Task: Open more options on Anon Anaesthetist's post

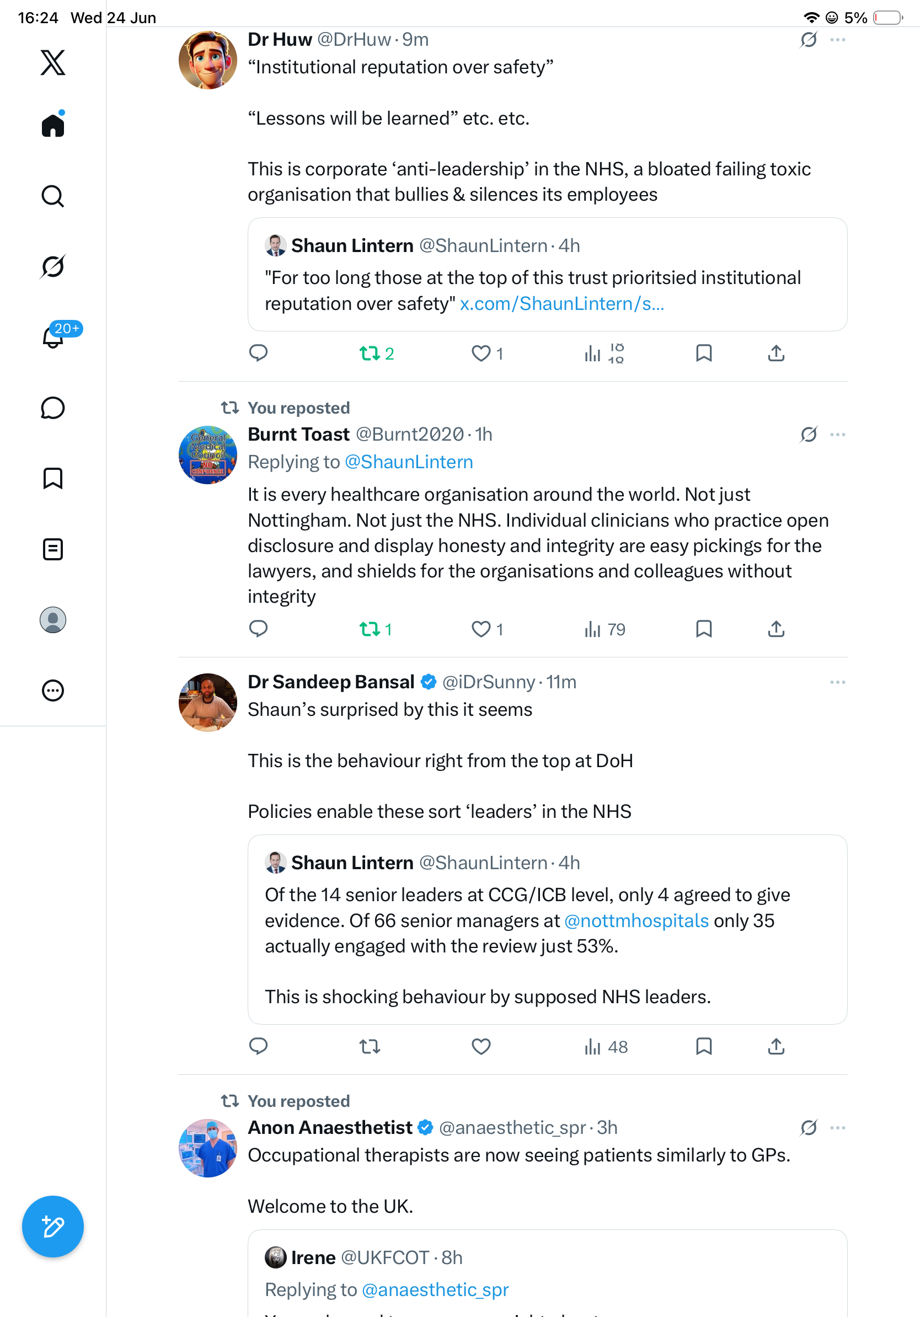Action: [837, 1128]
